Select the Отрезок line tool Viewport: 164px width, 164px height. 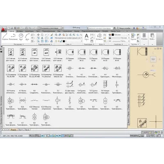coord(5,36)
